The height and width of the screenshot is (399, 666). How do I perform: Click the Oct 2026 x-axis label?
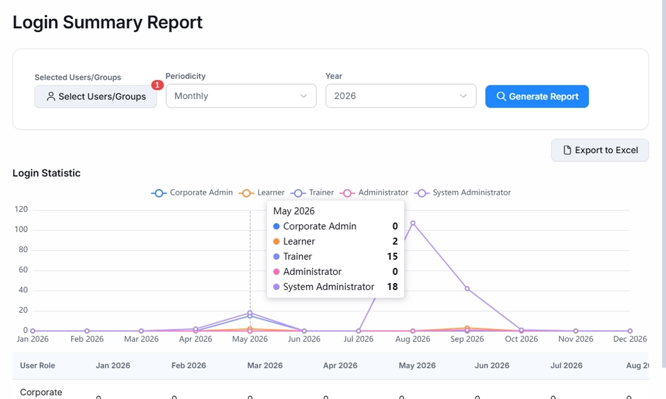(x=521, y=339)
